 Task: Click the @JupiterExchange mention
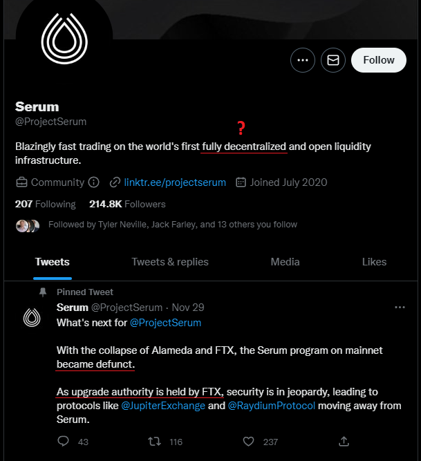tap(163, 406)
